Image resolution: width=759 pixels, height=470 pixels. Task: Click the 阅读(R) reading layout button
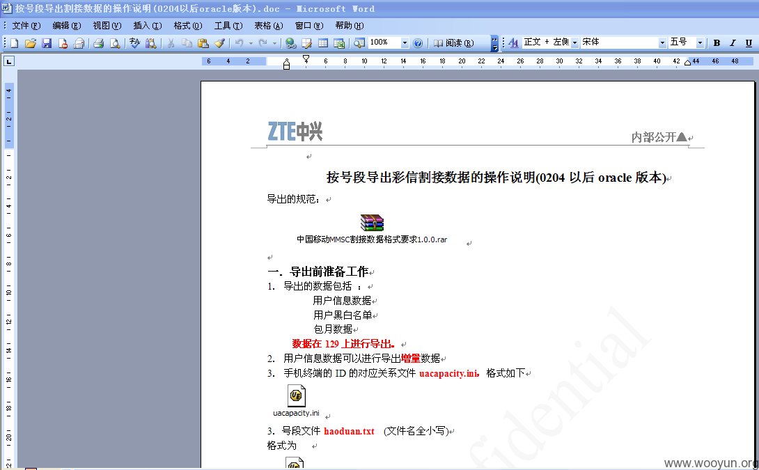pos(453,43)
